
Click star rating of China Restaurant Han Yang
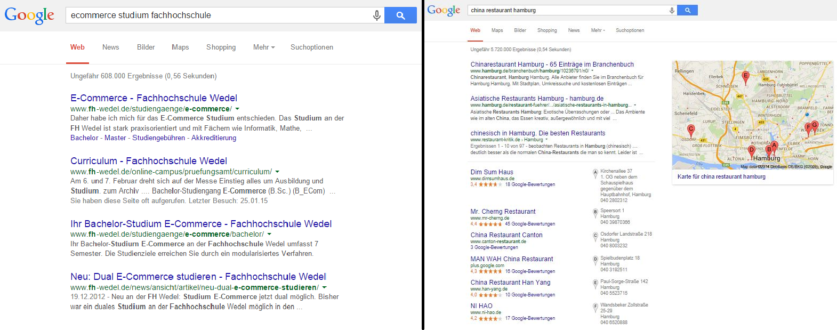tap(490, 295)
